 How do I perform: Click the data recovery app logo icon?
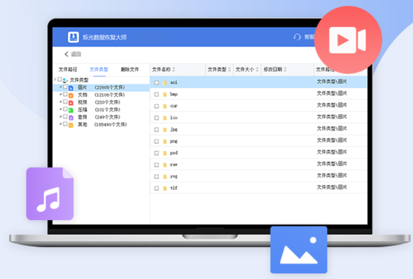coord(73,37)
